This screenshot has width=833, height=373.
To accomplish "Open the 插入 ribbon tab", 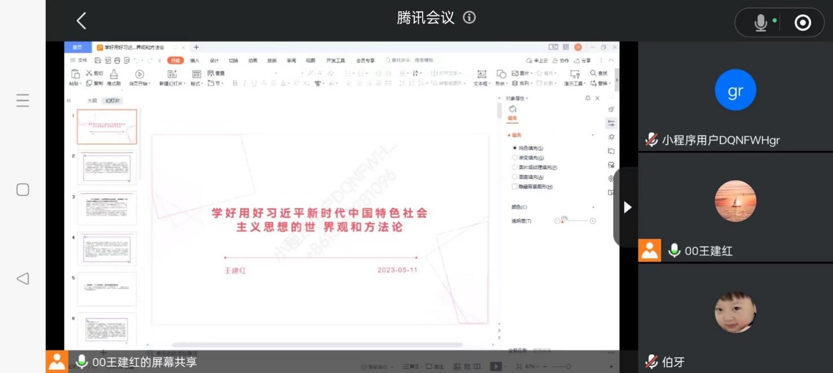I will pos(194,60).
